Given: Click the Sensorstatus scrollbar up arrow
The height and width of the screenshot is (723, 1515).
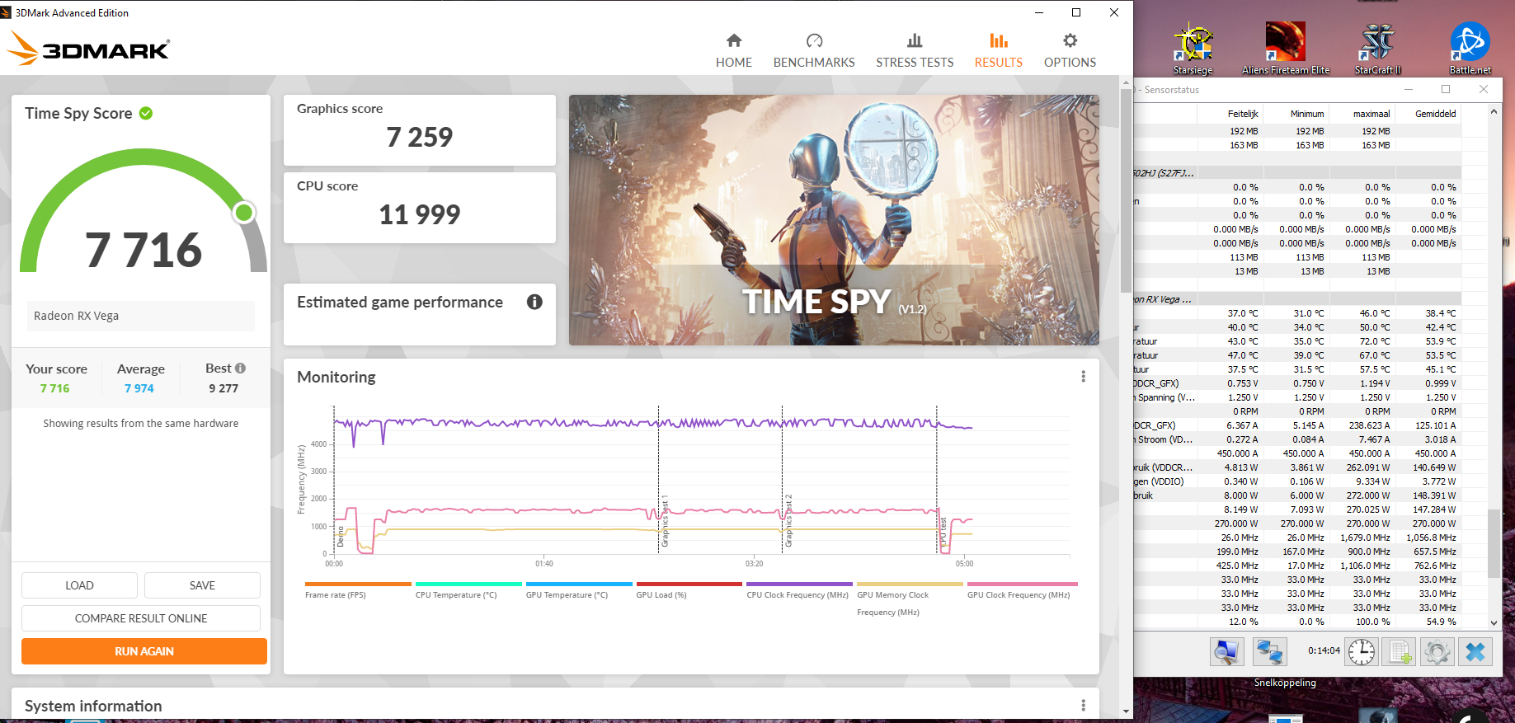Looking at the screenshot, I should pyautogui.click(x=1494, y=111).
